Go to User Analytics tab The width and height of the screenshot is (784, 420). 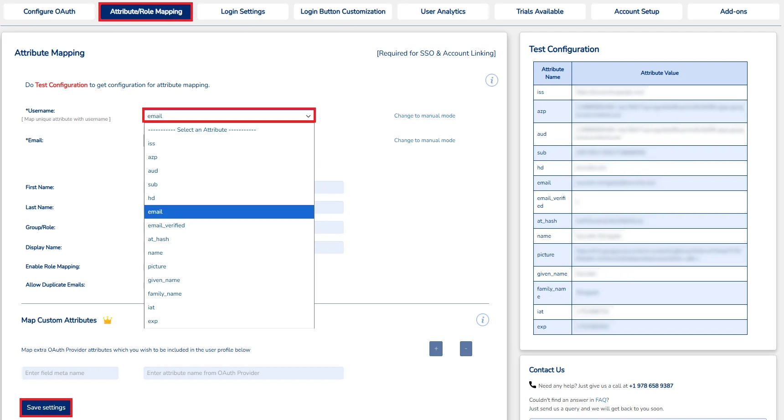443,11
